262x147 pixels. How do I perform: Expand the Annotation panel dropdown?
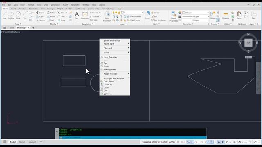coord(88,24)
